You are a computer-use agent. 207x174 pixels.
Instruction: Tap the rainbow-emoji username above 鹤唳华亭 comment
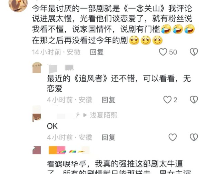coord(69,150)
